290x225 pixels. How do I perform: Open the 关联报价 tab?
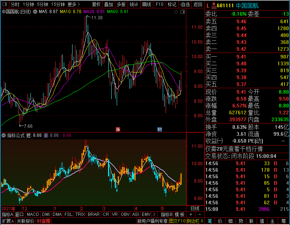(25, 221)
